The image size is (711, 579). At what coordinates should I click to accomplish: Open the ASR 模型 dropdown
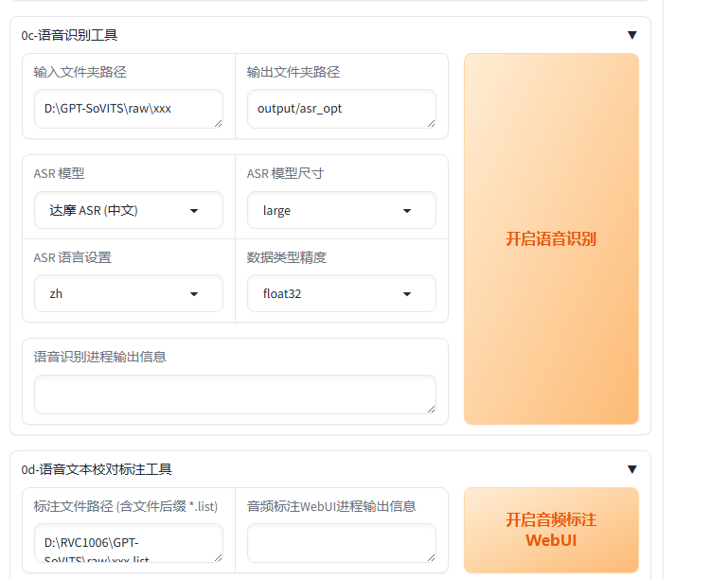[129, 210]
